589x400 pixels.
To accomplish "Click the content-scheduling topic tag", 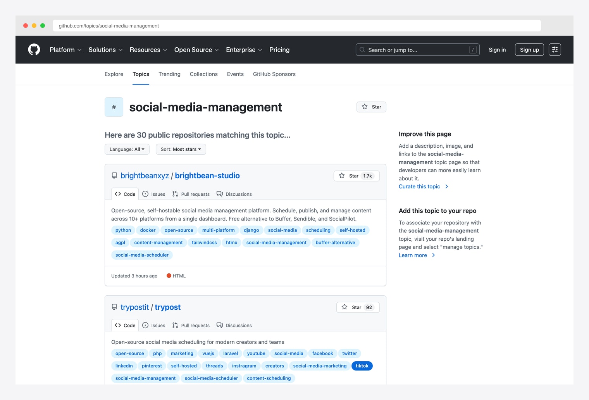I will click(x=269, y=378).
